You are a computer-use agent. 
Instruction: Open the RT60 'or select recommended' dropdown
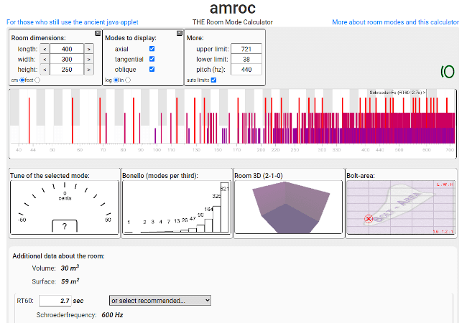159,300
